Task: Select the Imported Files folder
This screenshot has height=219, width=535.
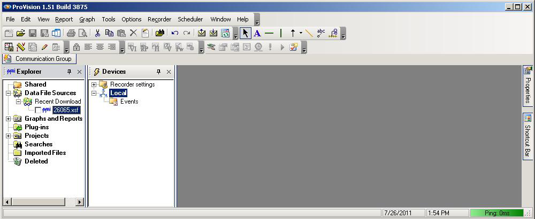Action: [45, 153]
